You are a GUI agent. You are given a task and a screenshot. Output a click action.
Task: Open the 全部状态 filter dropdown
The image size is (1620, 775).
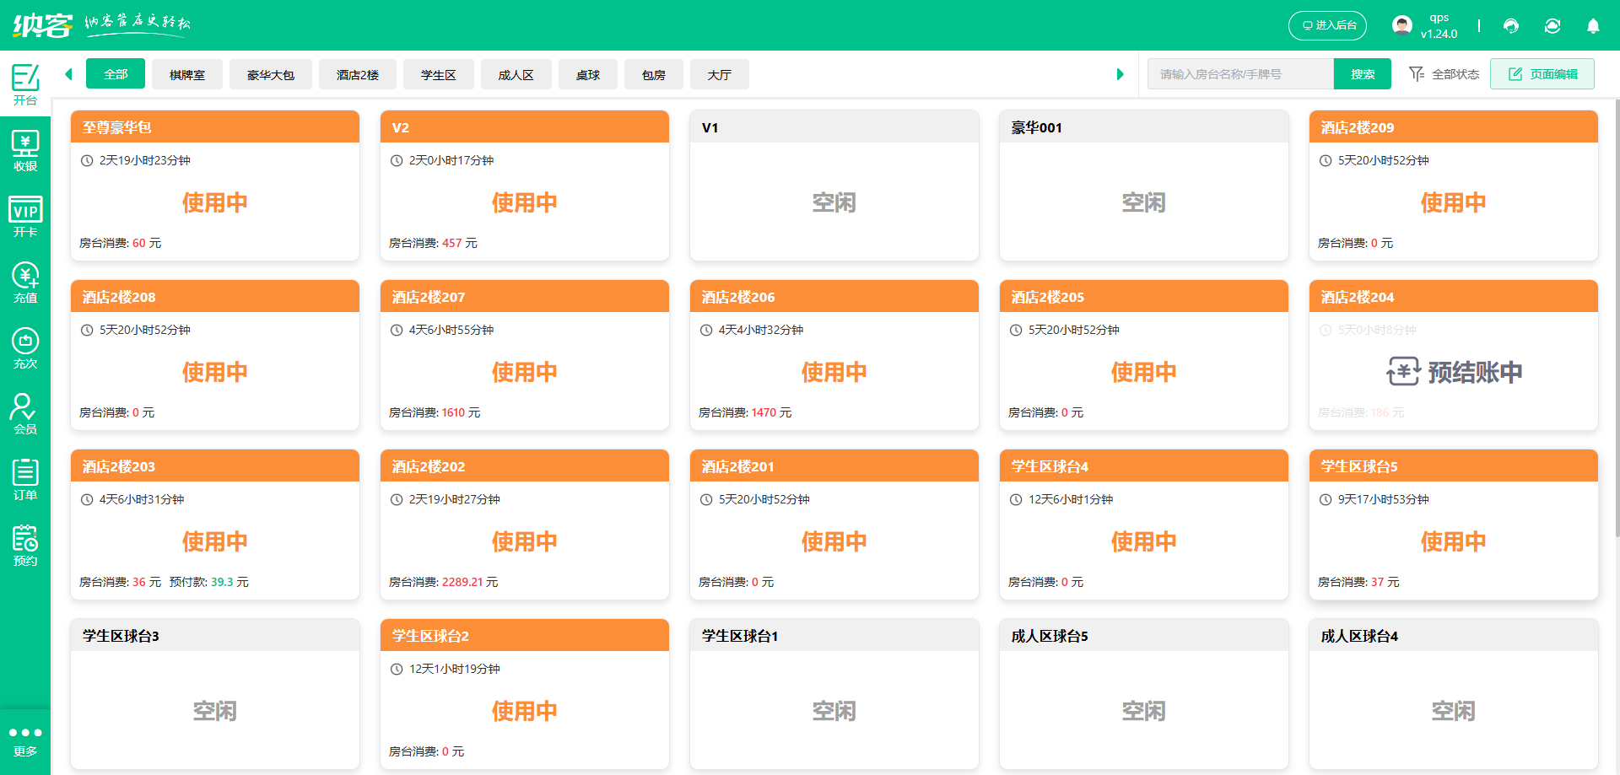point(1444,74)
